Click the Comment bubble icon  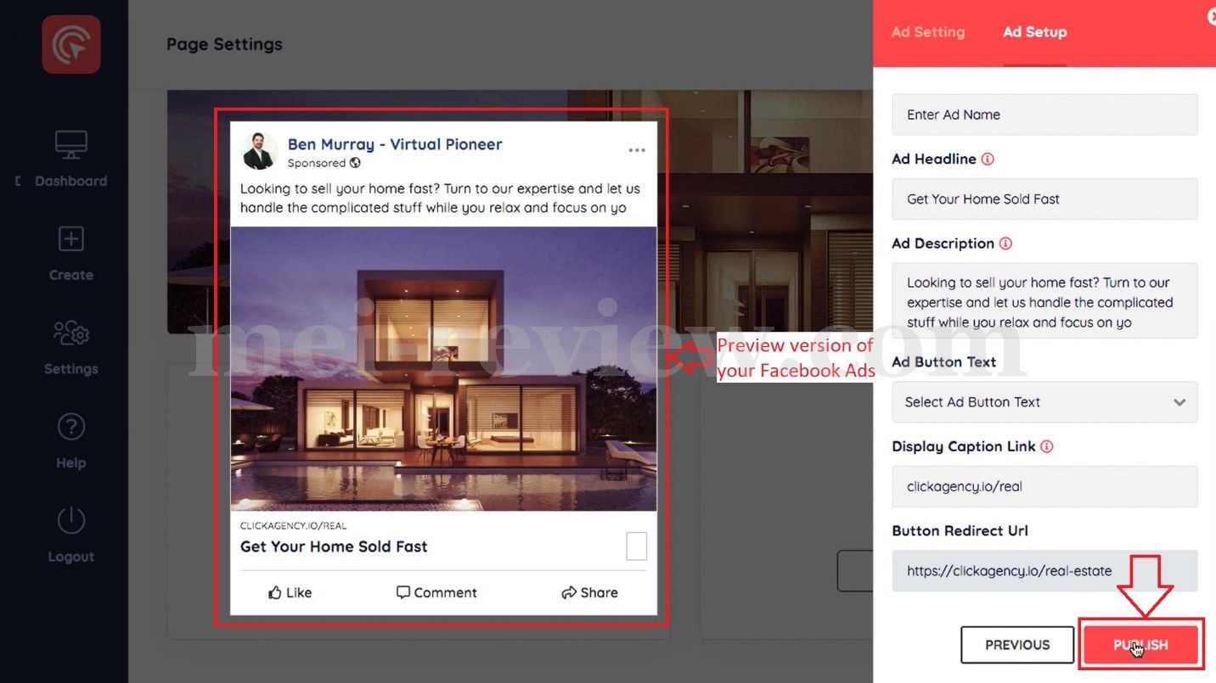[x=403, y=592]
